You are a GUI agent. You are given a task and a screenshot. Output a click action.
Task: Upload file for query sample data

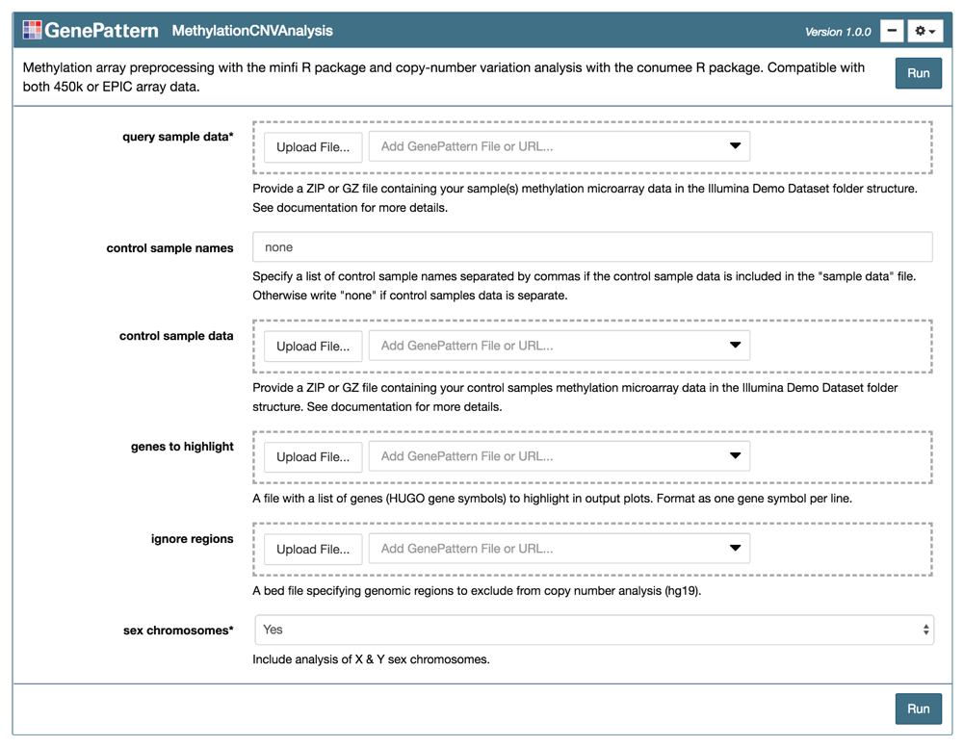point(313,147)
